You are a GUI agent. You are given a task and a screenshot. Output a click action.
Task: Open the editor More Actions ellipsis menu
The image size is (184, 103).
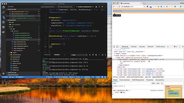pos(106,7)
